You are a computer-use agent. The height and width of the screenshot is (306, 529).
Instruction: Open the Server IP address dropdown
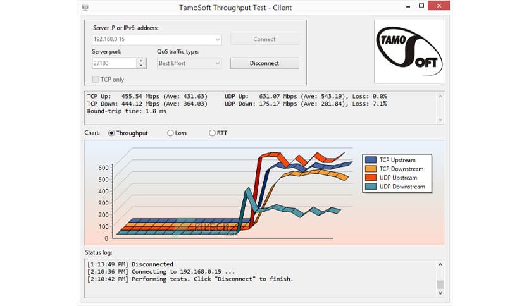pos(218,39)
